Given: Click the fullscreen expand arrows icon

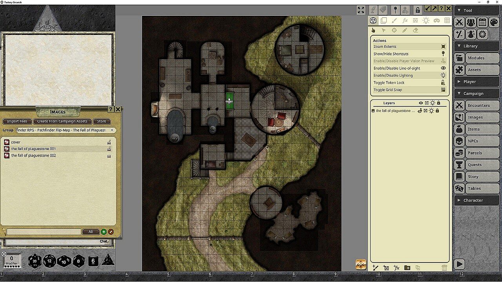Looking at the screenshot, I should coord(361,10).
